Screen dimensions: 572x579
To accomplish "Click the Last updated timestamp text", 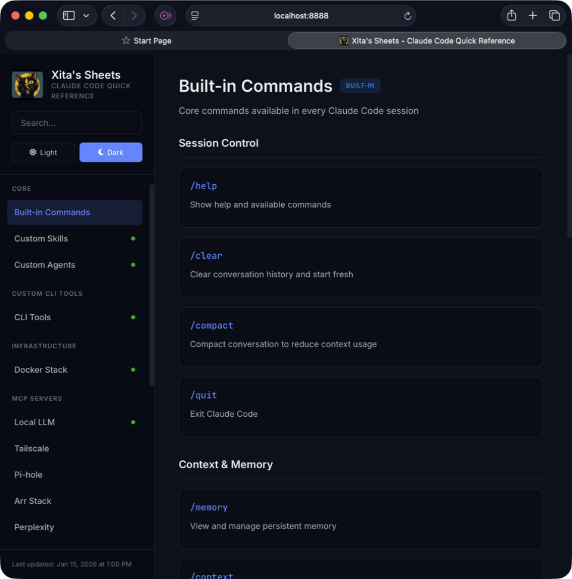I will (71, 564).
